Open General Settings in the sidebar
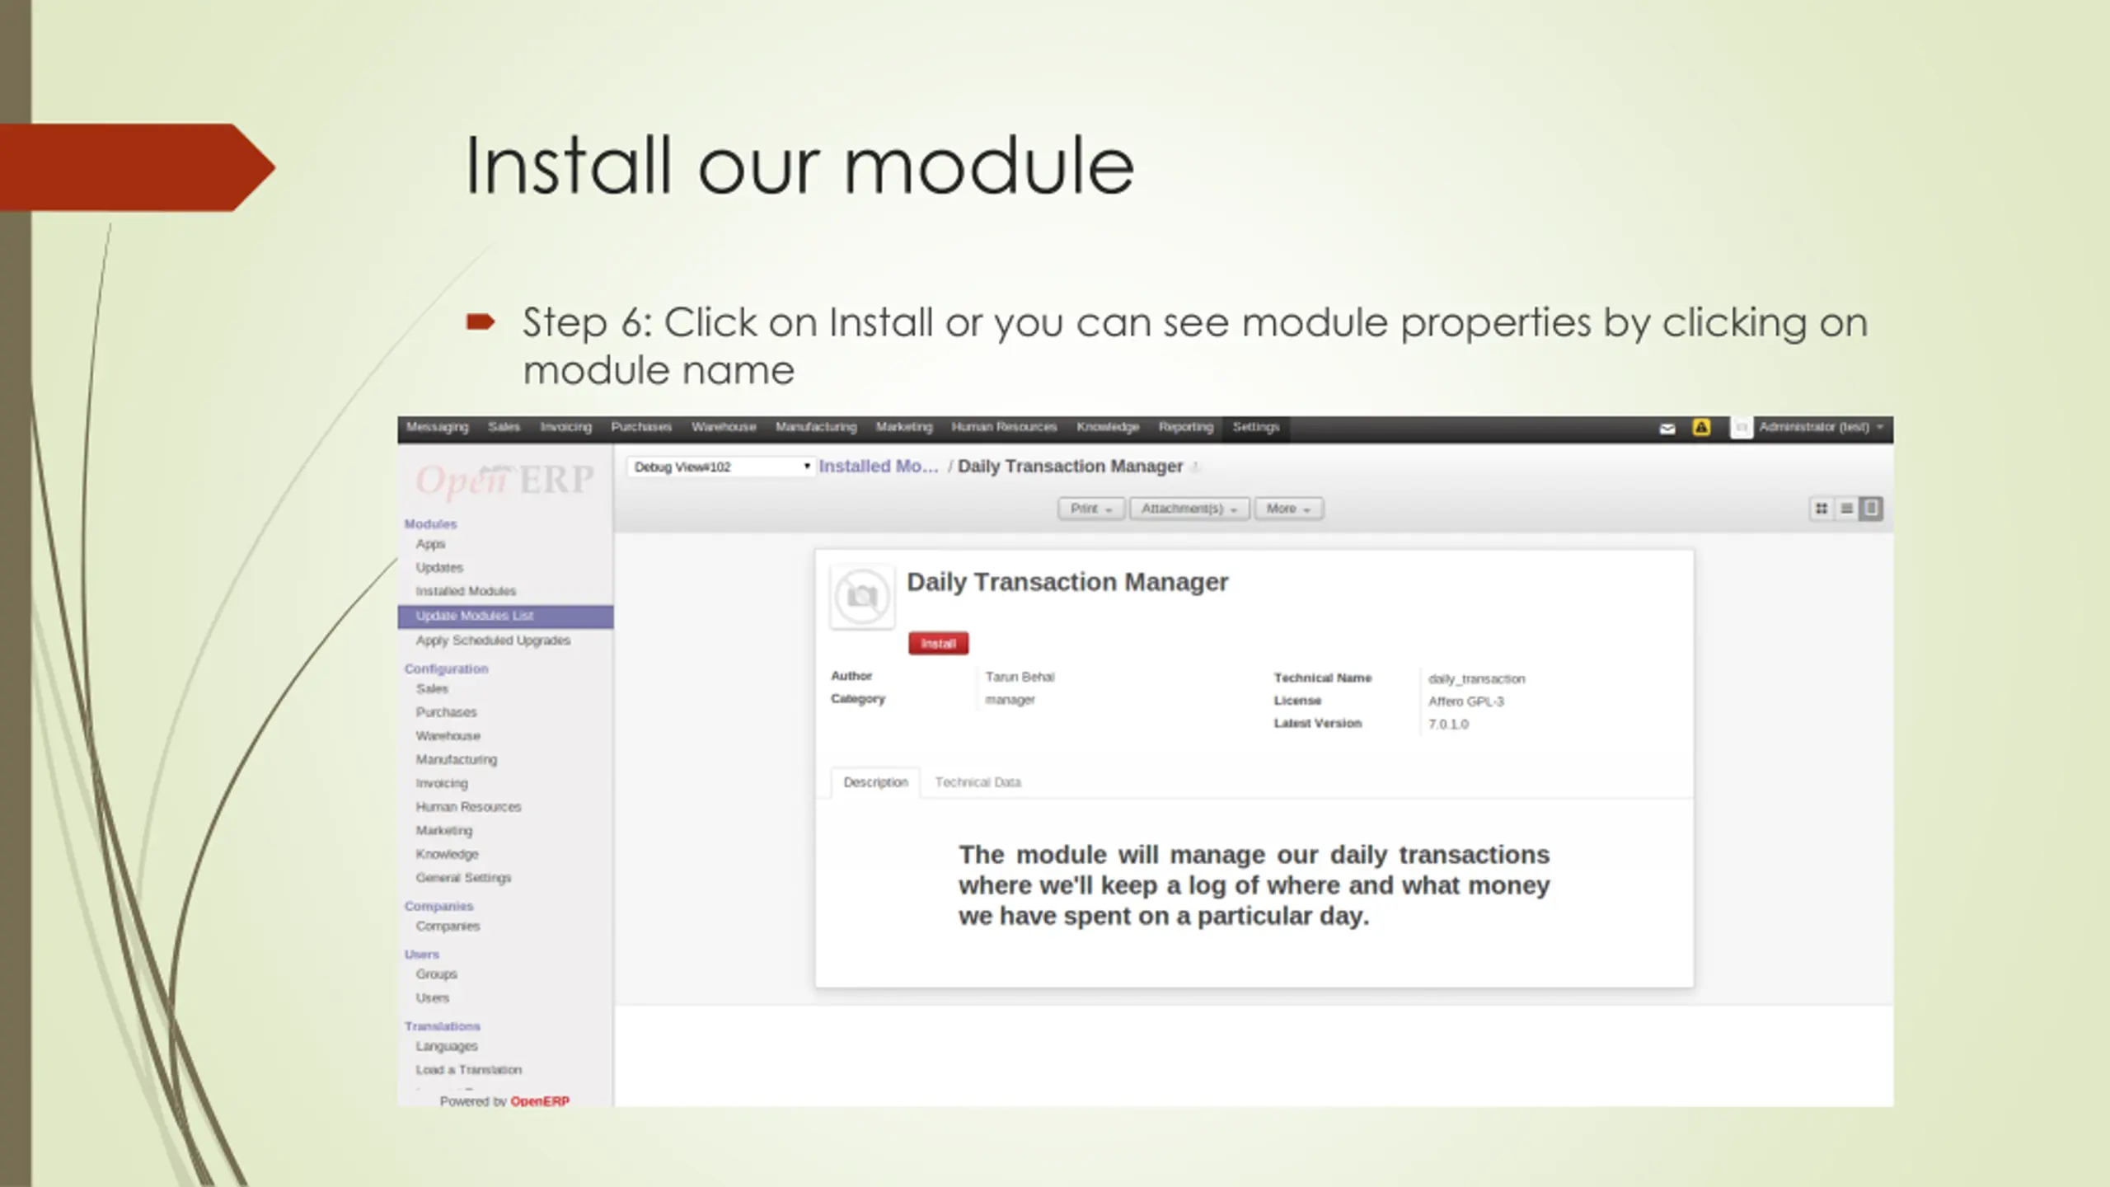Image resolution: width=2110 pixels, height=1187 pixels. (463, 878)
